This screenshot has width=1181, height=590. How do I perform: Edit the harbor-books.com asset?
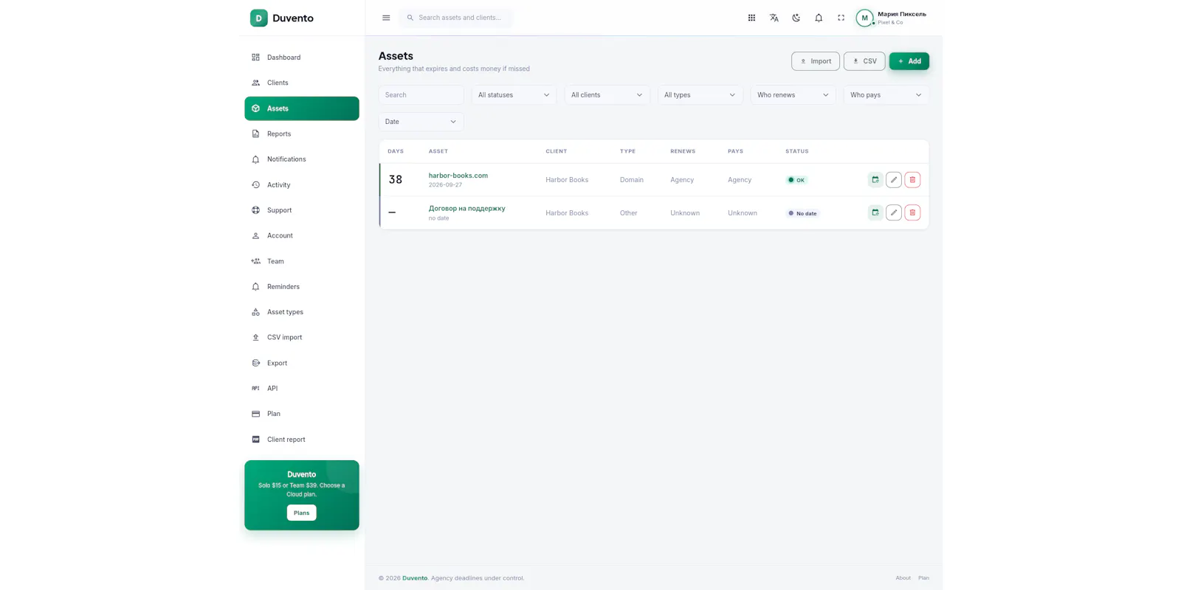894,179
